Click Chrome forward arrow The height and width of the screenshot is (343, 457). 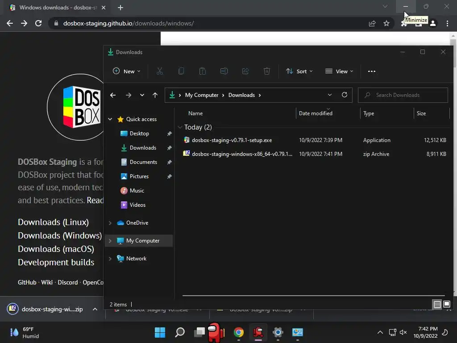[24, 23]
